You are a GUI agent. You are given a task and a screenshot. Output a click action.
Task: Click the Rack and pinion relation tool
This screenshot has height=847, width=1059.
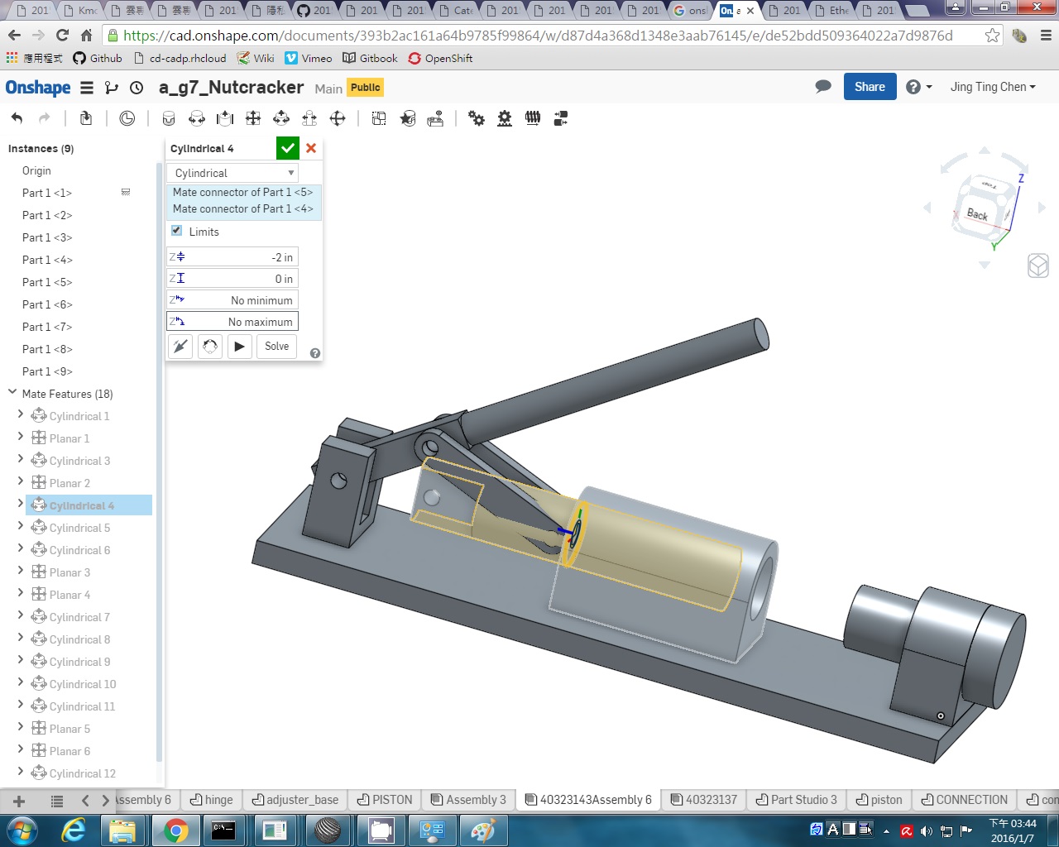[505, 118]
